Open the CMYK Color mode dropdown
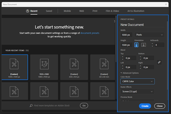The width and height of the screenshot is (171, 114). coord(138,81)
